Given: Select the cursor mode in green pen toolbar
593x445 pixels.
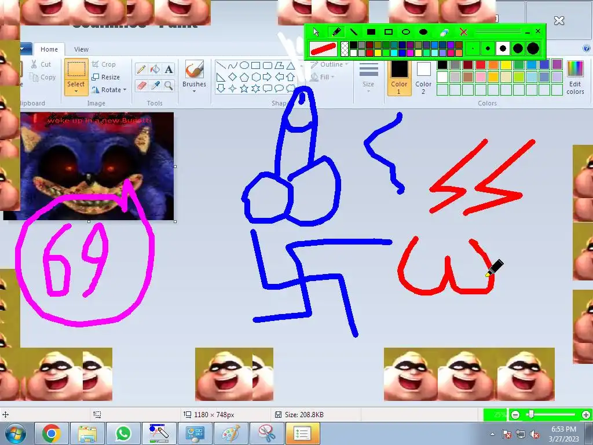Looking at the screenshot, I should pyautogui.click(x=316, y=32).
